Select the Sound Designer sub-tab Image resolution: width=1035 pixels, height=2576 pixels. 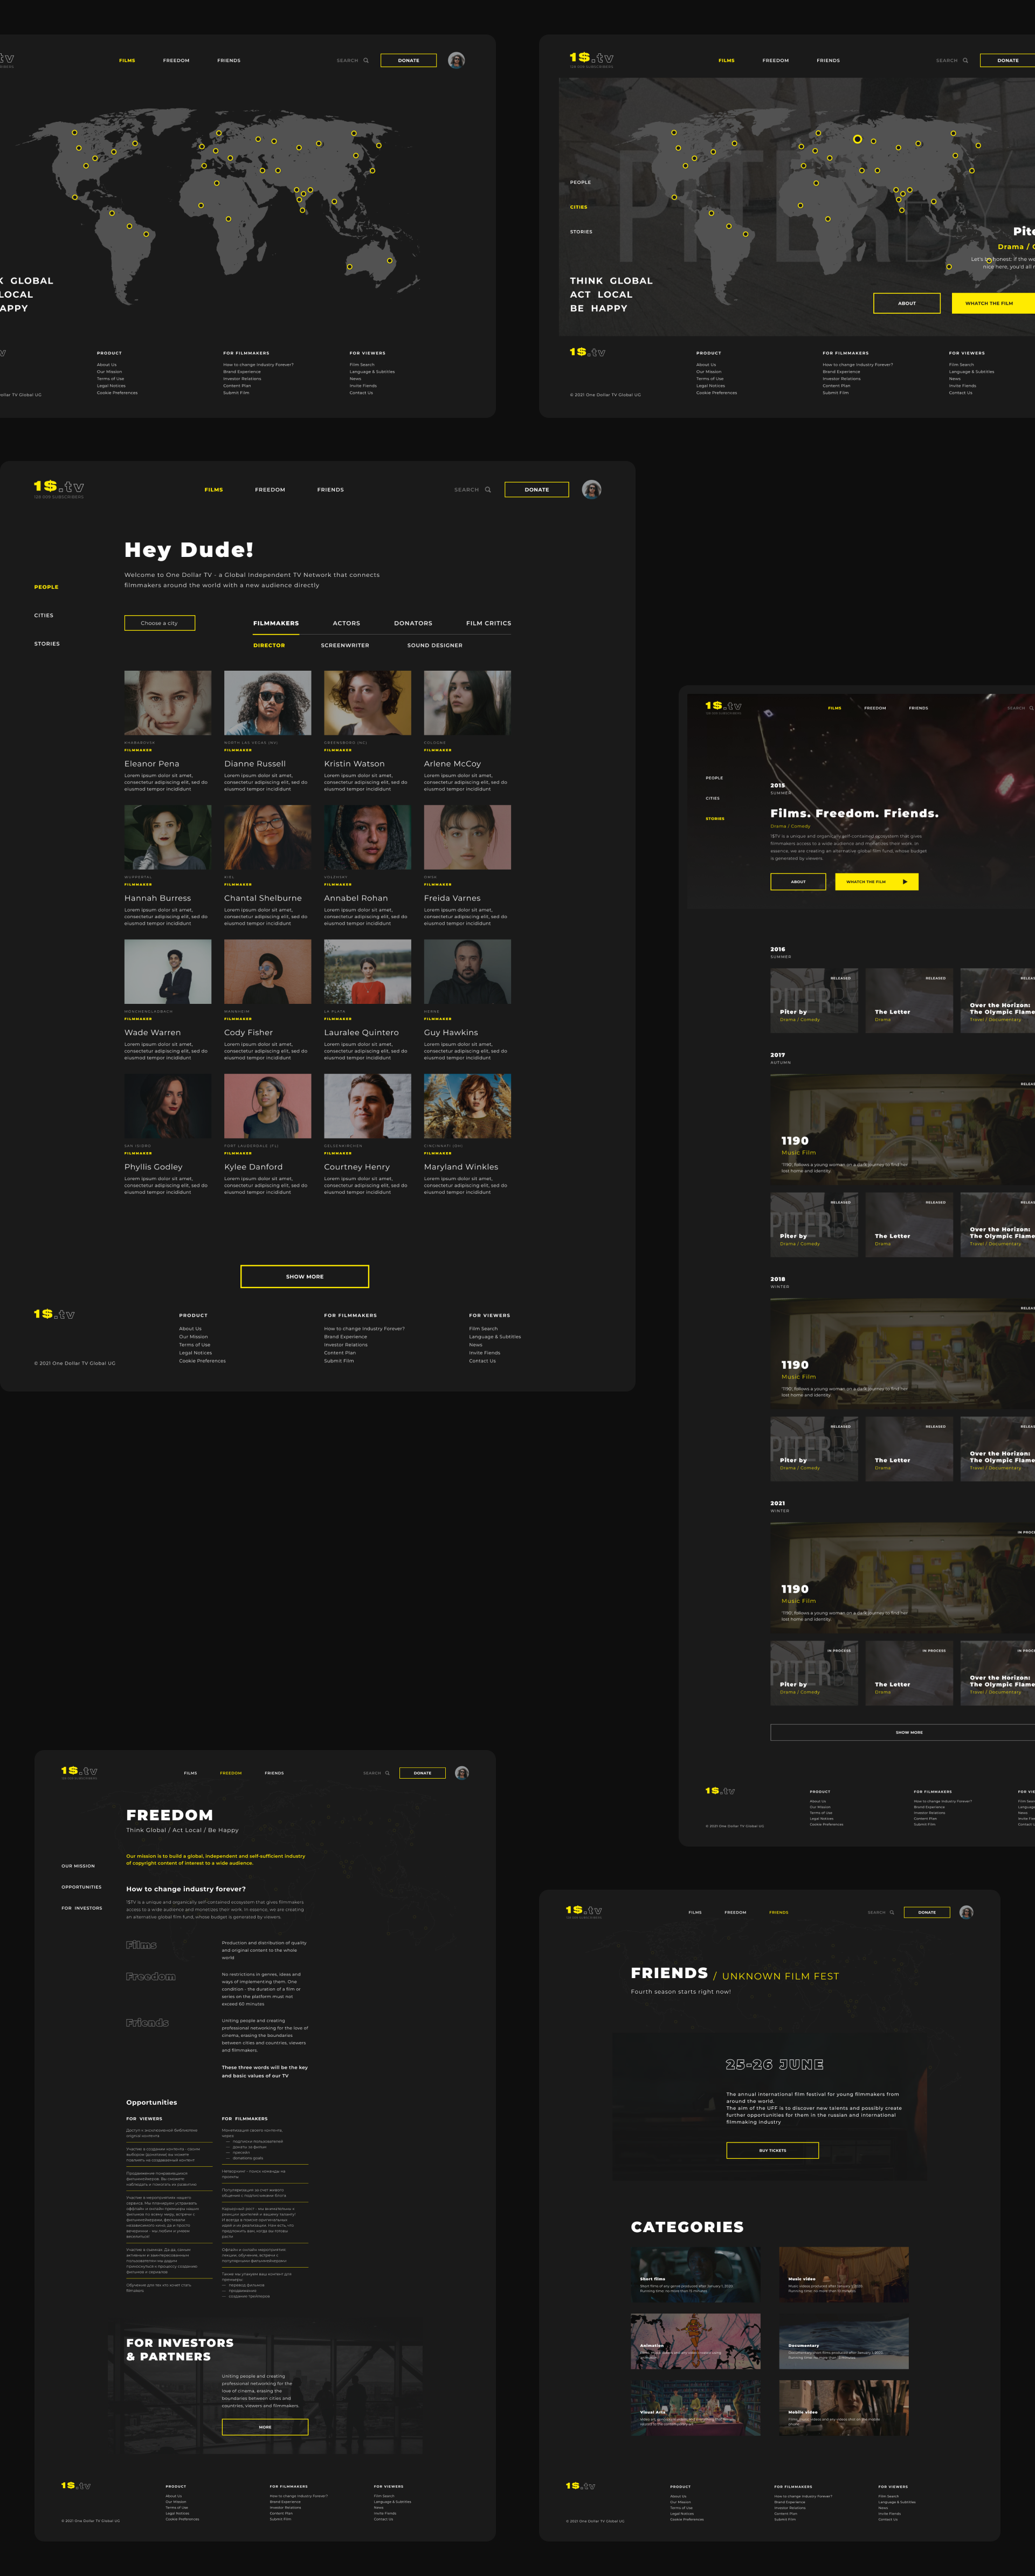pos(434,646)
